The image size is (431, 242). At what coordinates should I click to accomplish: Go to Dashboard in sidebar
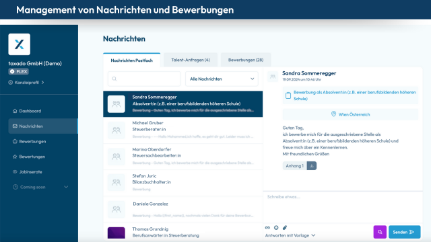(43, 111)
